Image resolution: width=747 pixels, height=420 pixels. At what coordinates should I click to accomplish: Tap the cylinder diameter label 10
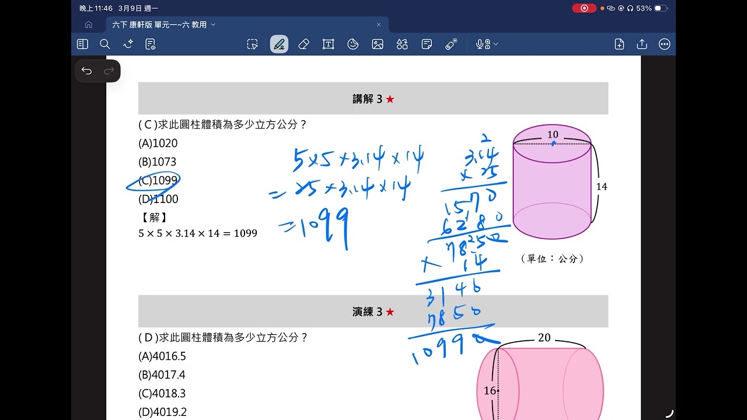tap(553, 135)
